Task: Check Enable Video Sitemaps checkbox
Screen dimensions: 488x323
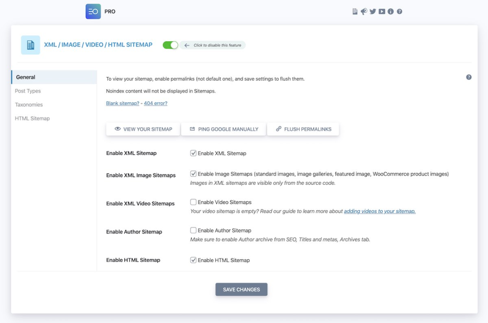Action: click(x=193, y=202)
